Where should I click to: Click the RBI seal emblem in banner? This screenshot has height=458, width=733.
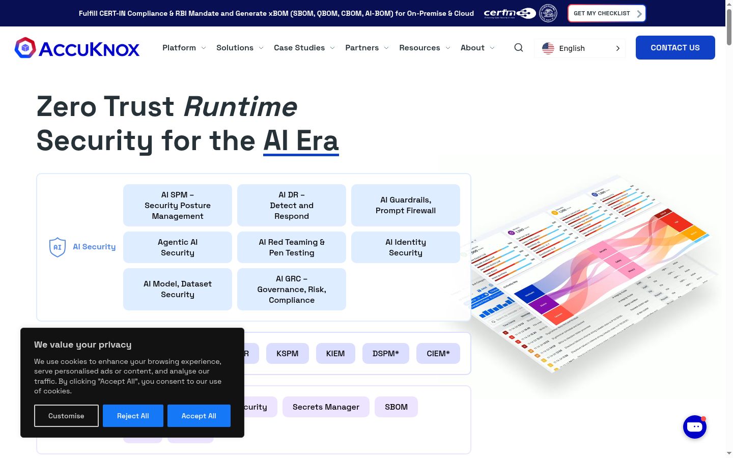548,13
